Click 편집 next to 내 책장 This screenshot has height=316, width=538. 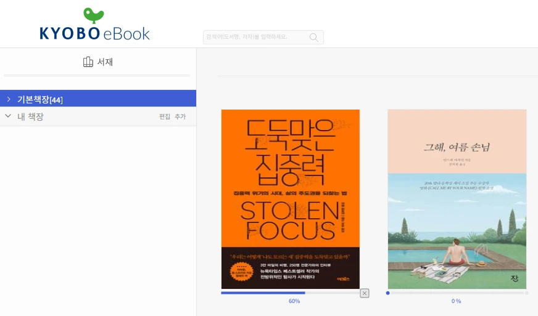pos(165,116)
